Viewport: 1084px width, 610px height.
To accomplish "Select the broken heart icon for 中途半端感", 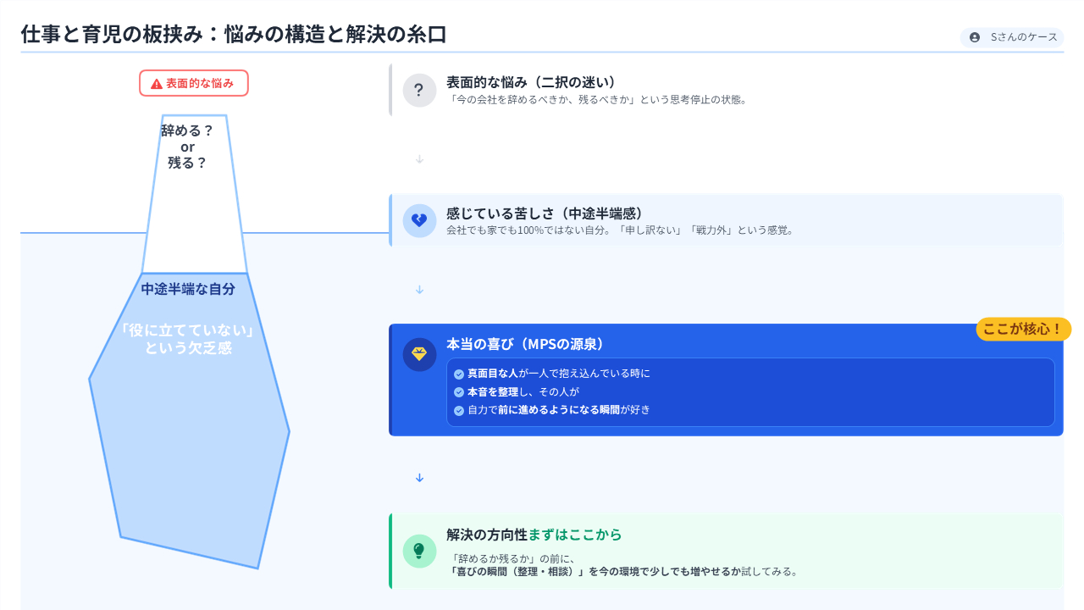I will click(x=419, y=220).
